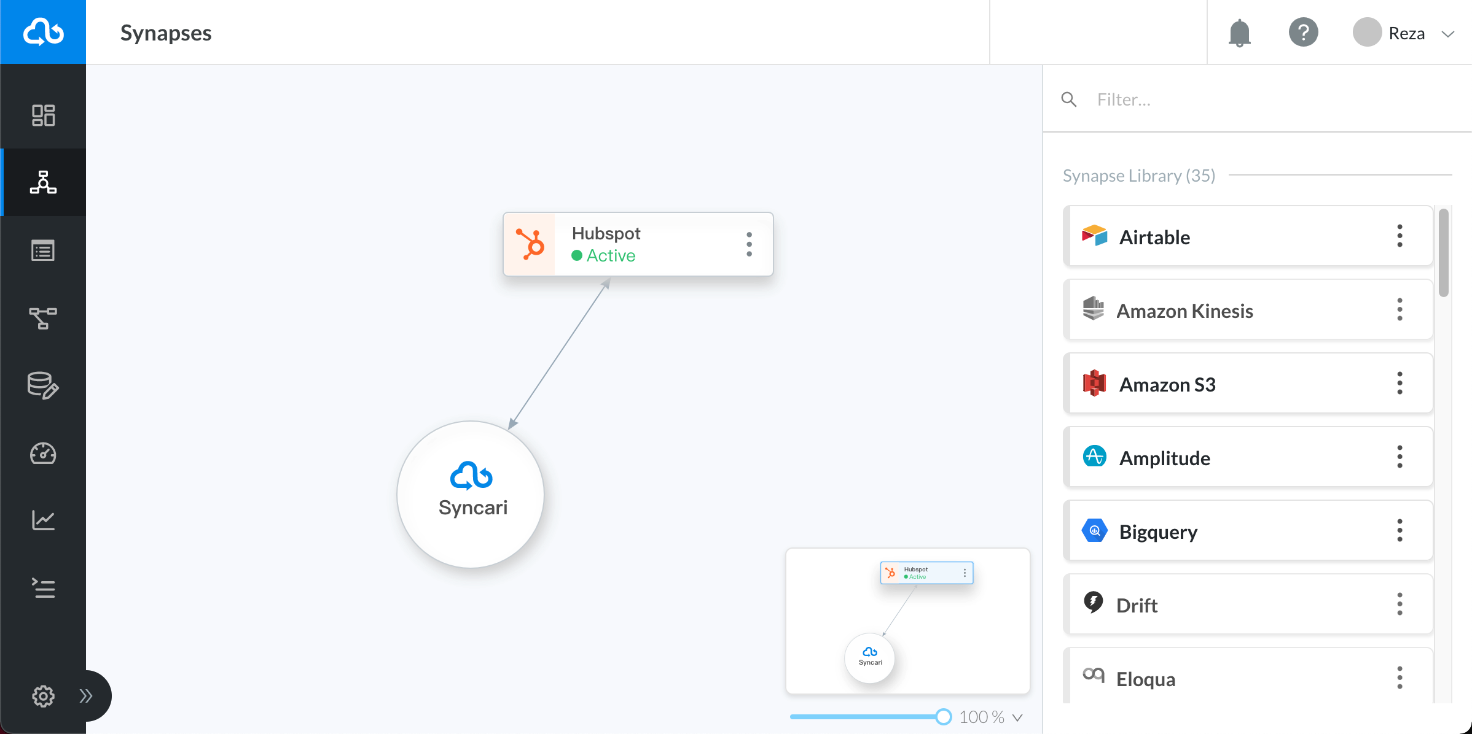The height and width of the screenshot is (734, 1472).
Task: Click the Bigquery logo icon
Action: pos(1094,530)
